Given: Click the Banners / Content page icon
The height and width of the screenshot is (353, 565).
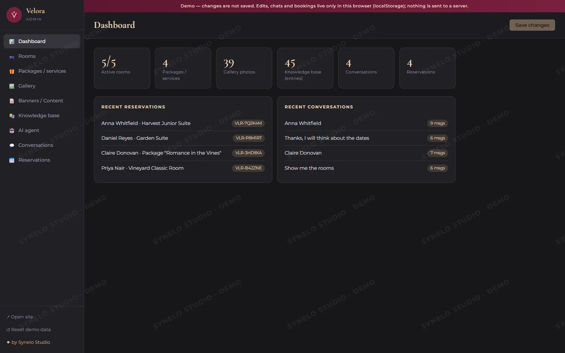Looking at the screenshot, I should click(x=12, y=101).
